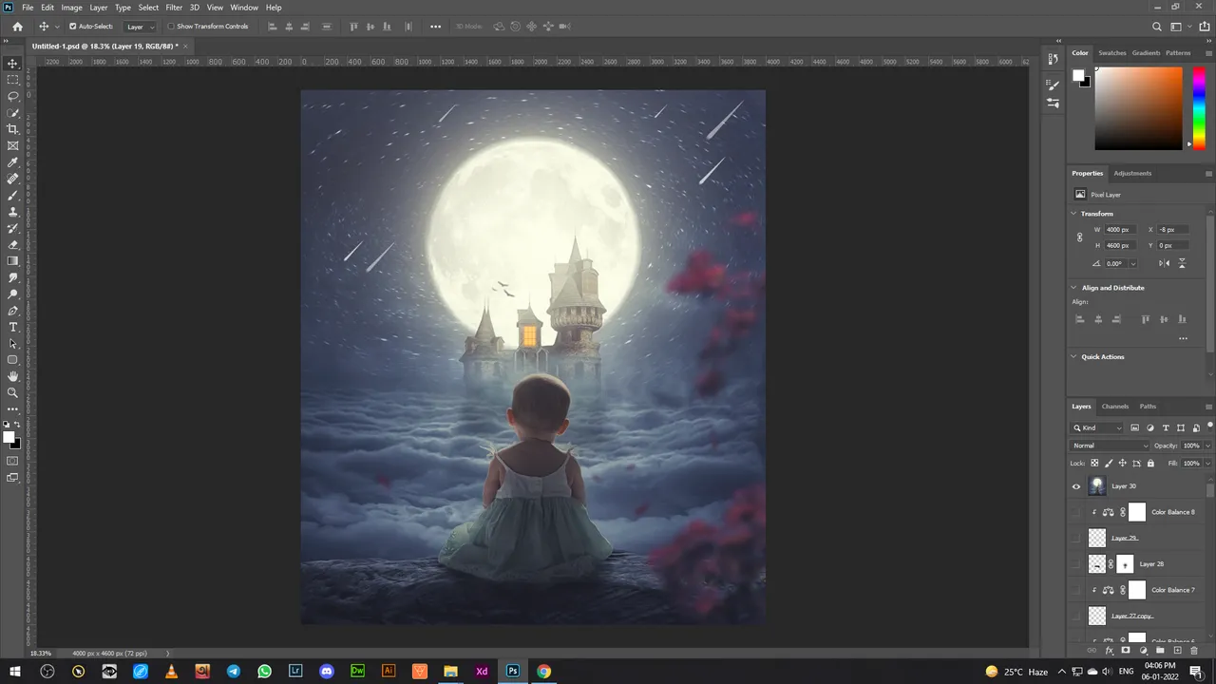Click the Home icon in options bar
The height and width of the screenshot is (684, 1216).
point(17,27)
